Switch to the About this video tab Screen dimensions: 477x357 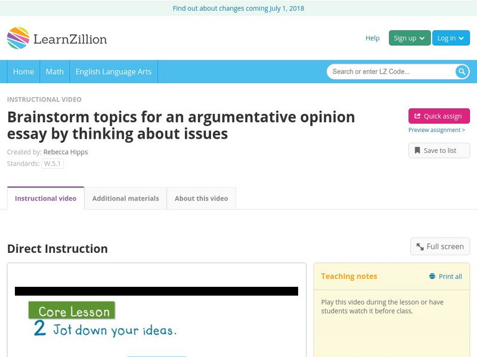pyautogui.click(x=201, y=198)
